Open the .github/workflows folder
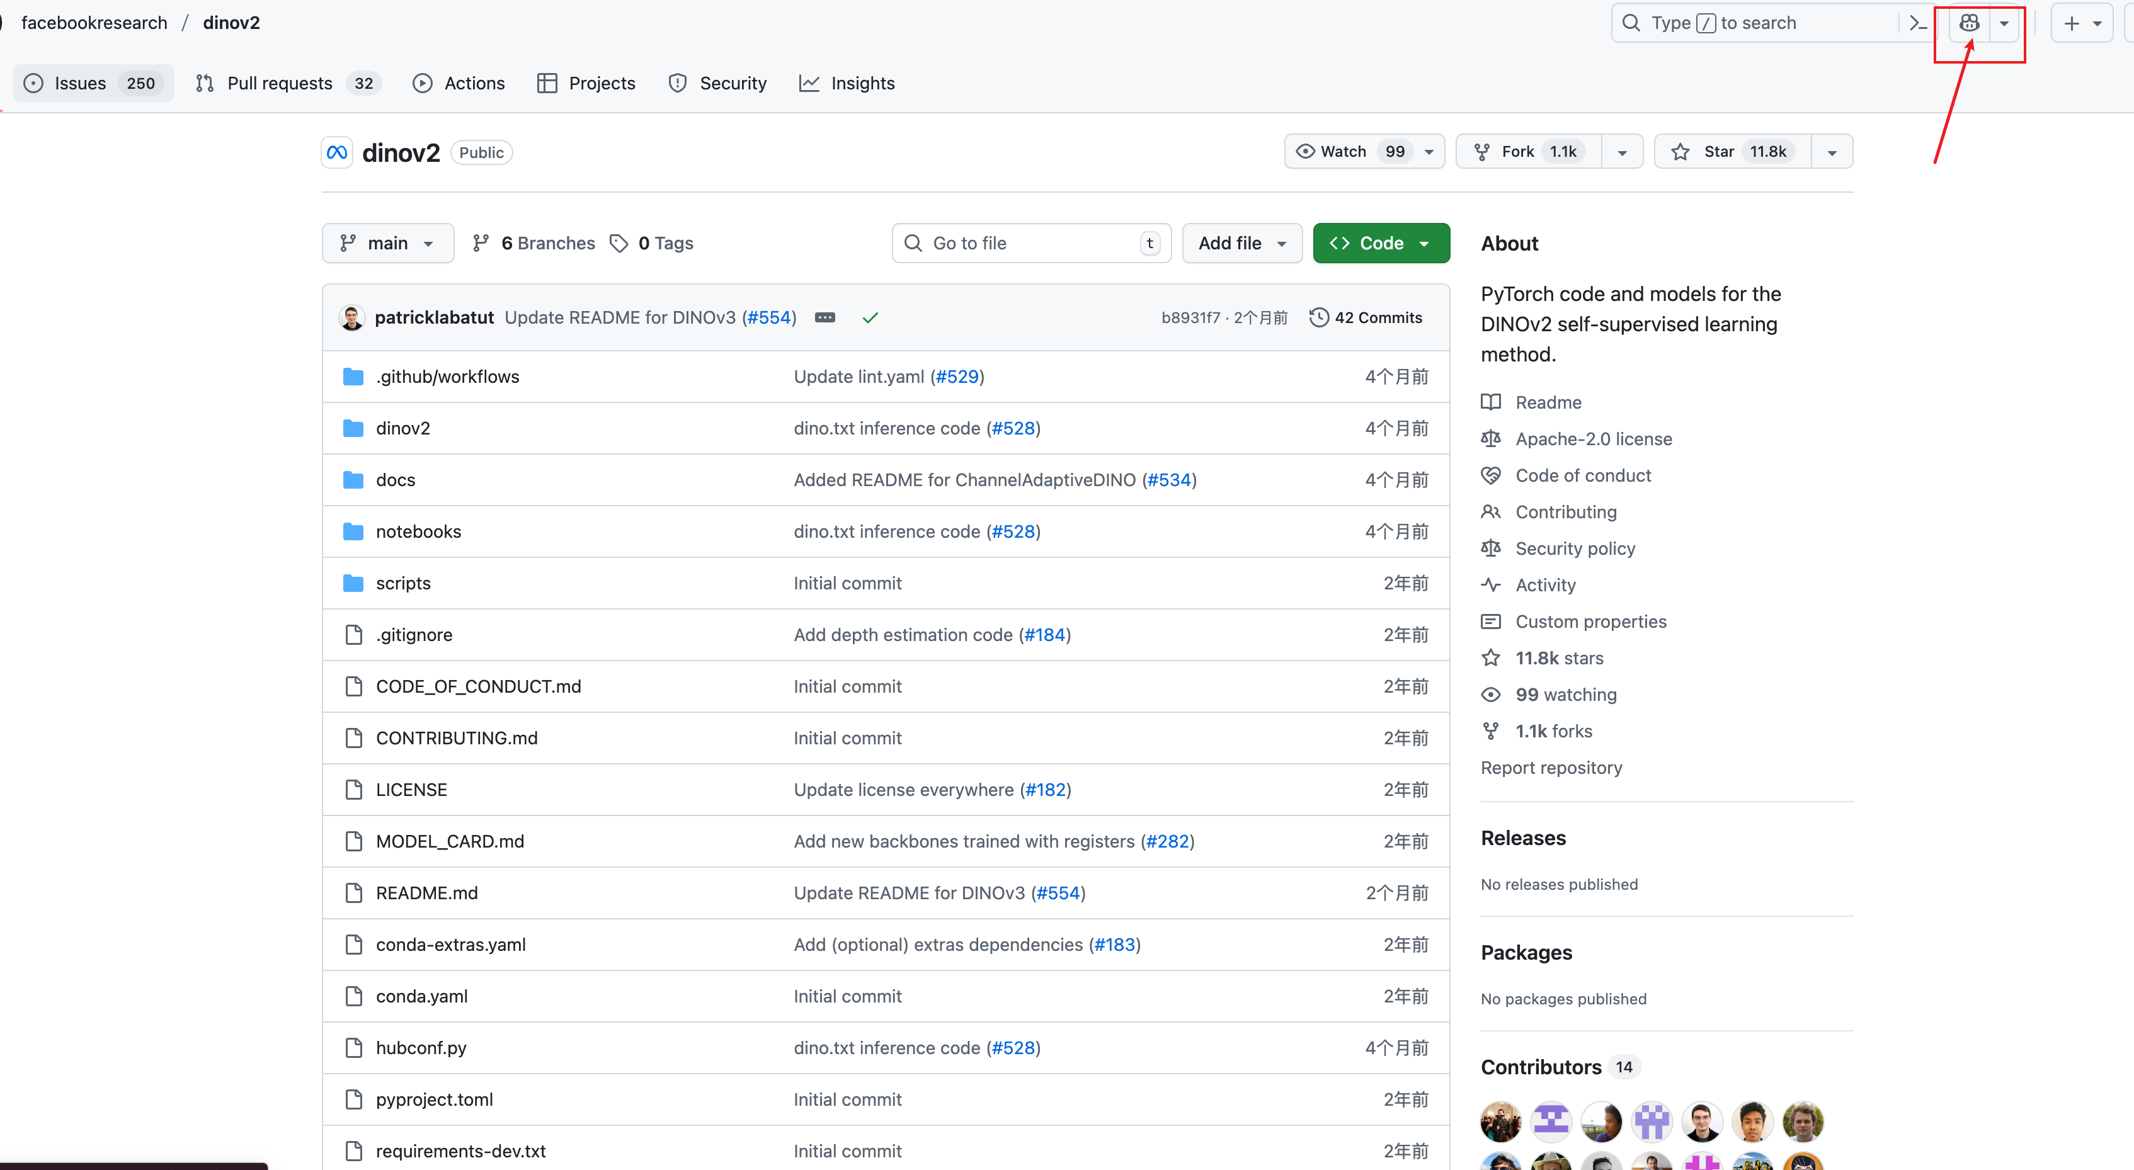 447,377
